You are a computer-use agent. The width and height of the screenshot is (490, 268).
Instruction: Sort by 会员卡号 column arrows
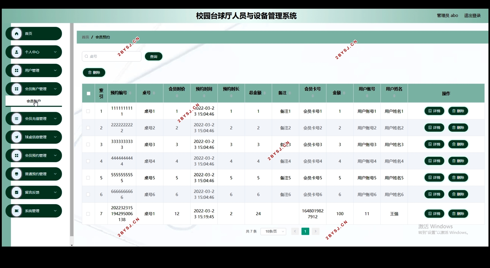313,96
